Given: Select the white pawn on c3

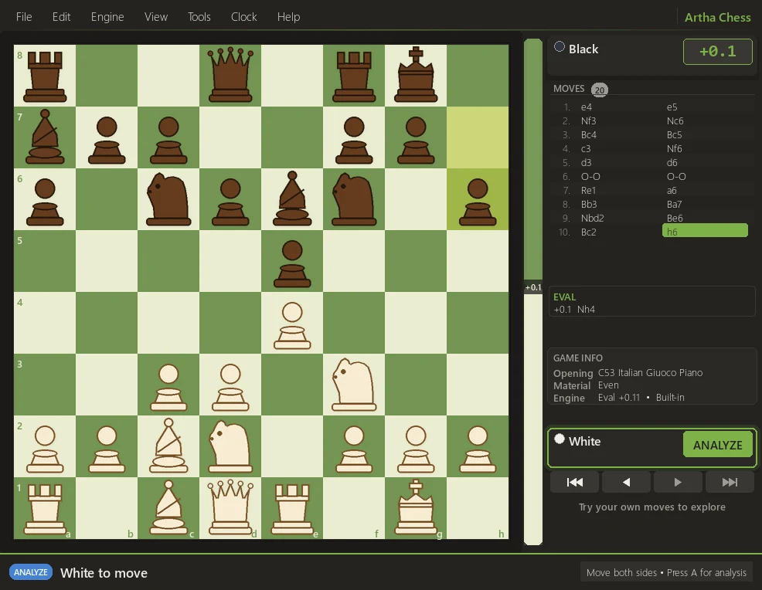Looking at the screenshot, I should 168,387.
